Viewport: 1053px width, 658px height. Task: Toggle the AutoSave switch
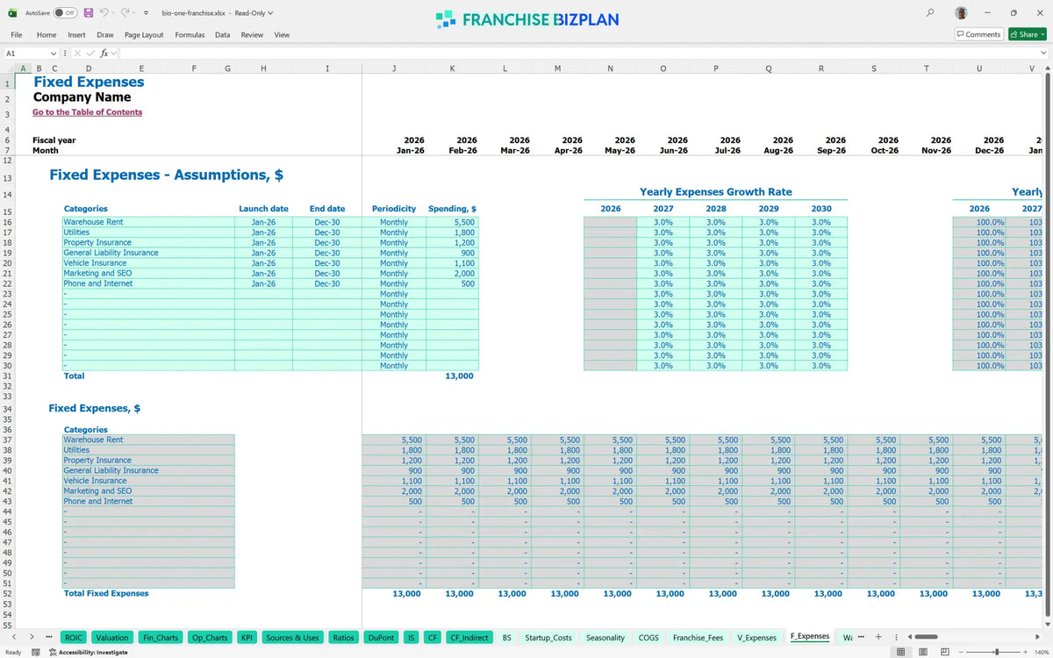(x=66, y=13)
